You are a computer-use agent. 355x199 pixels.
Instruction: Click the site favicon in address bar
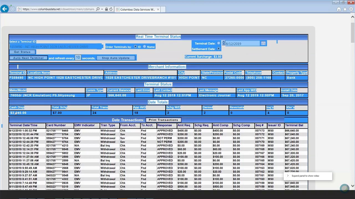[x=19, y=9]
